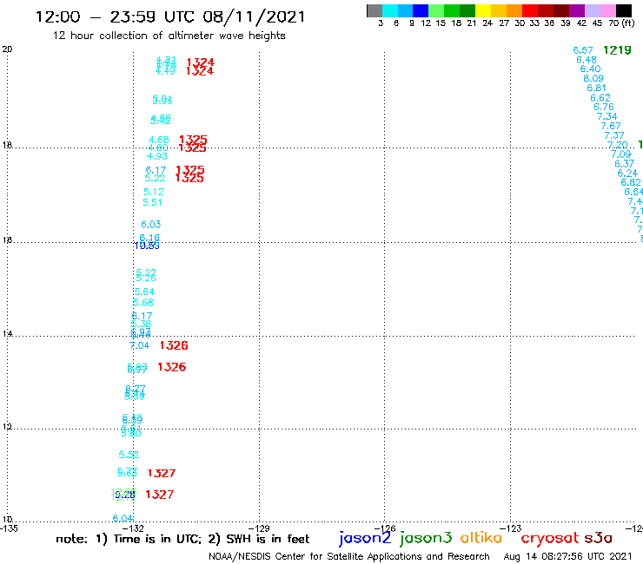Click the -126 longitude axis label
This screenshot has width=643, height=564.
pyautogui.click(x=386, y=528)
